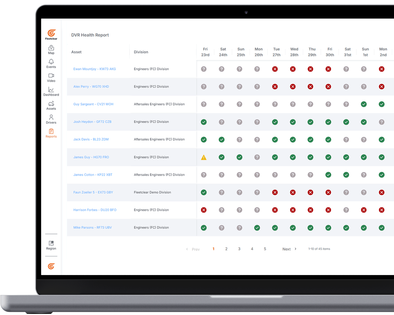The width and height of the screenshot is (394, 315).
Task: Select the Events bell icon
Action: tap(51, 64)
